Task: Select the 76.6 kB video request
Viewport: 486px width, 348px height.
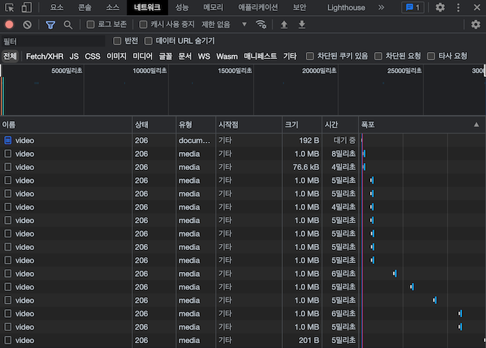Action: tap(243, 167)
